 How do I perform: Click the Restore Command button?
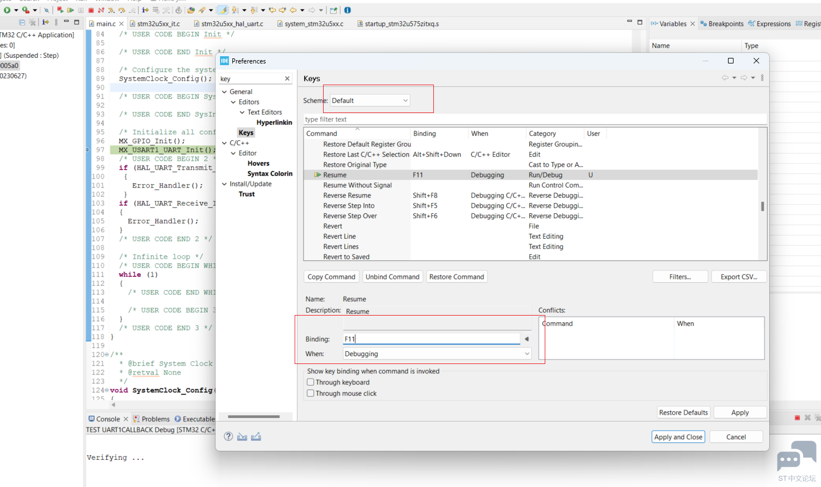point(457,277)
